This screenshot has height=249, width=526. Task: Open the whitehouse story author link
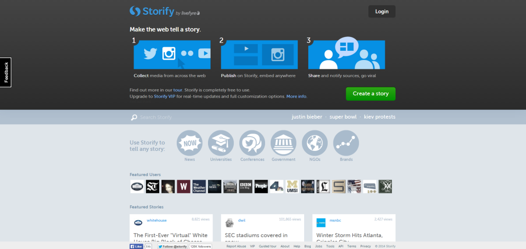(x=157, y=220)
